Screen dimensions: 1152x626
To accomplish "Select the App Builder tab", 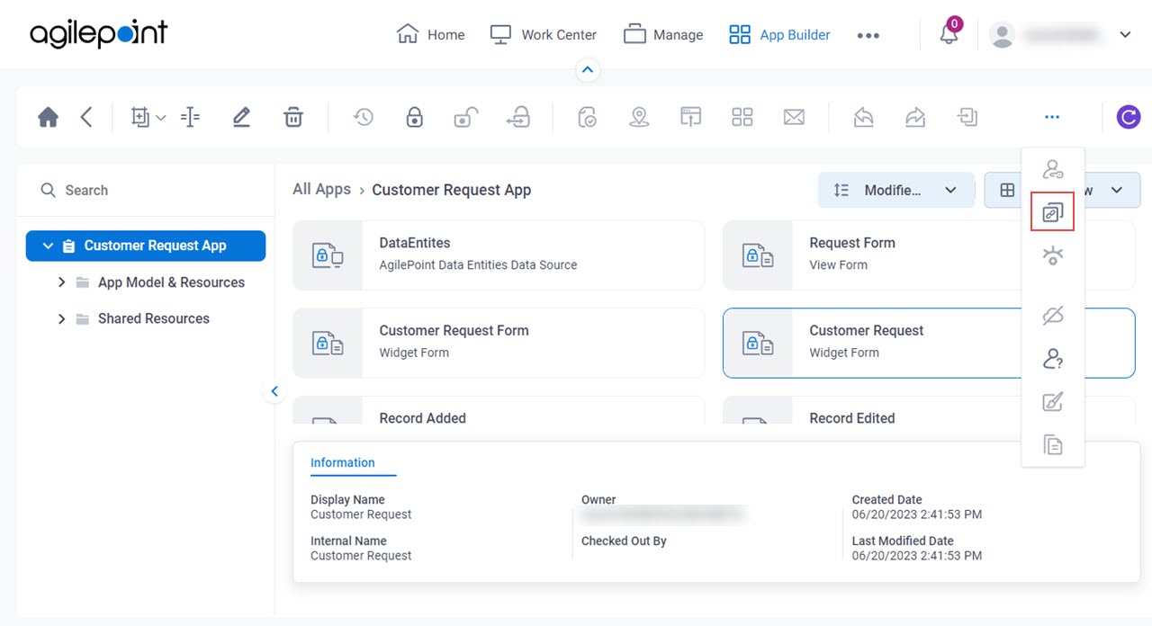I will tap(779, 35).
